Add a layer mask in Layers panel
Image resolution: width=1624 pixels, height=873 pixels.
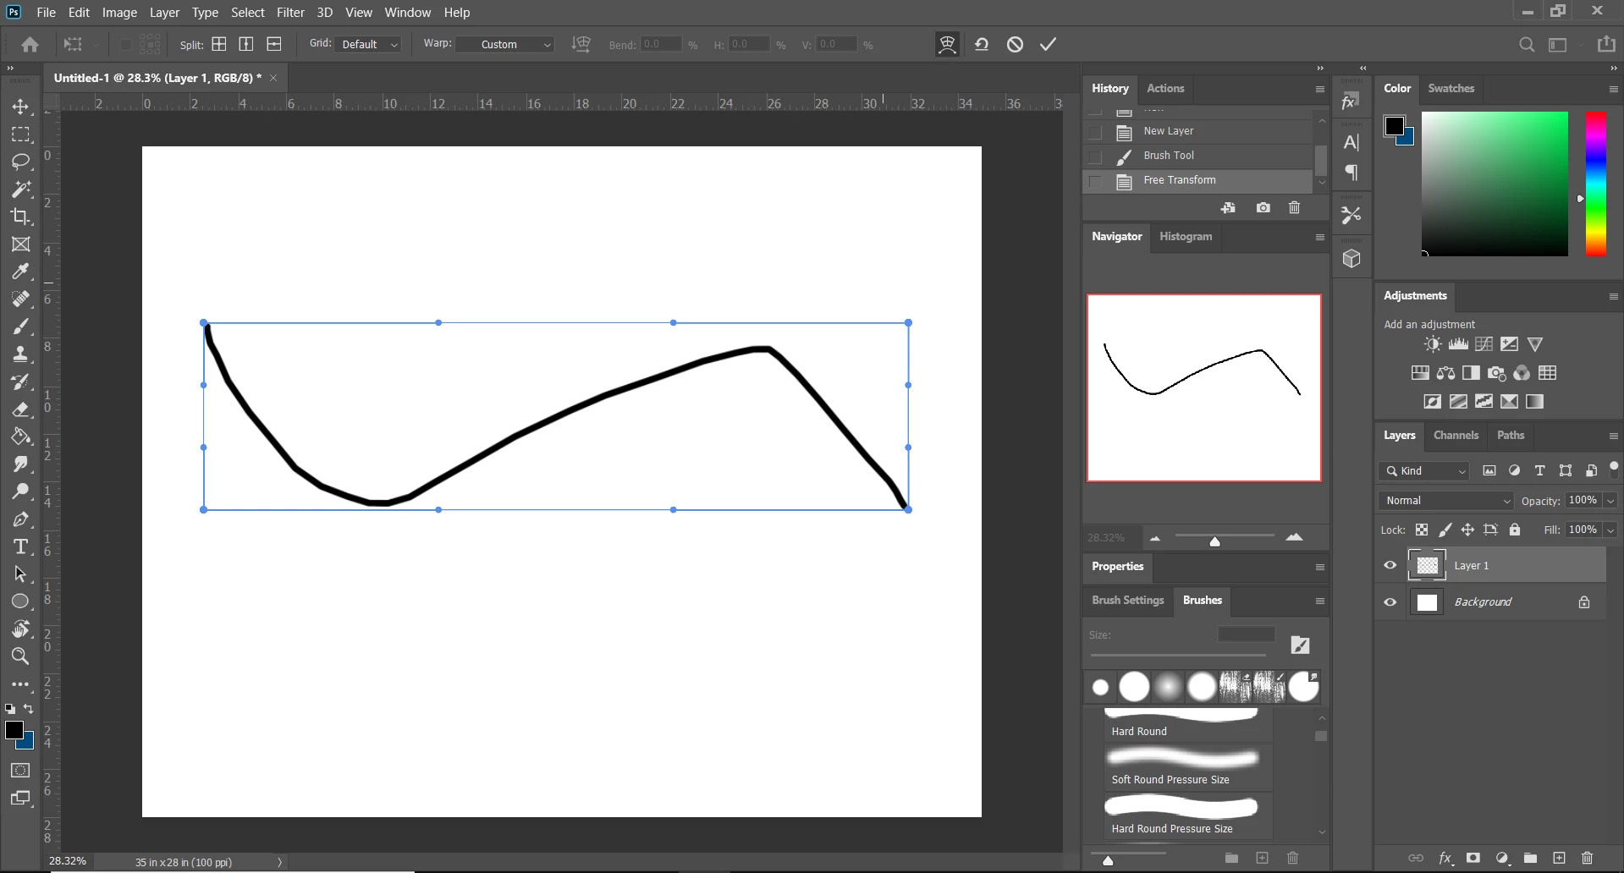(x=1473, y=858)
